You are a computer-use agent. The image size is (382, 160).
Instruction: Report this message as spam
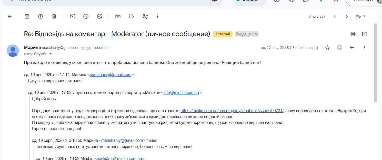tap(41, 16)
